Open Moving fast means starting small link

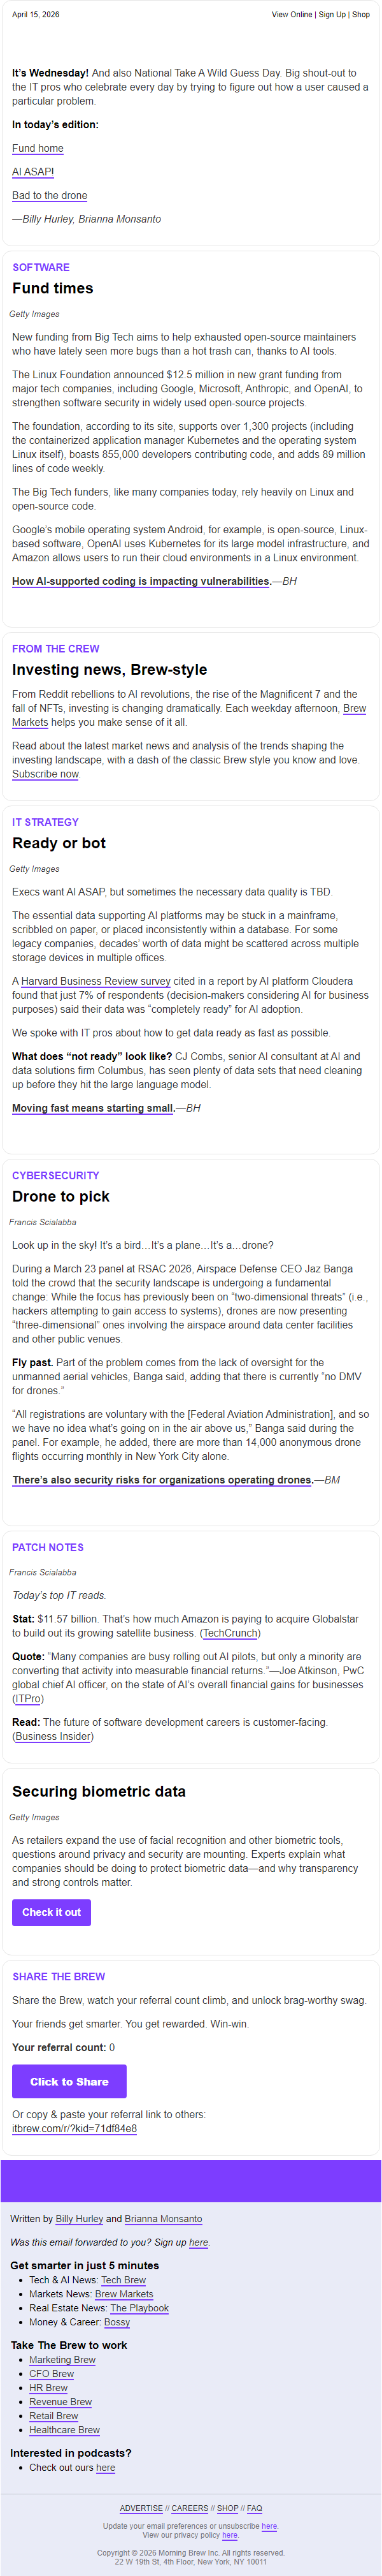coord(93,1108)
